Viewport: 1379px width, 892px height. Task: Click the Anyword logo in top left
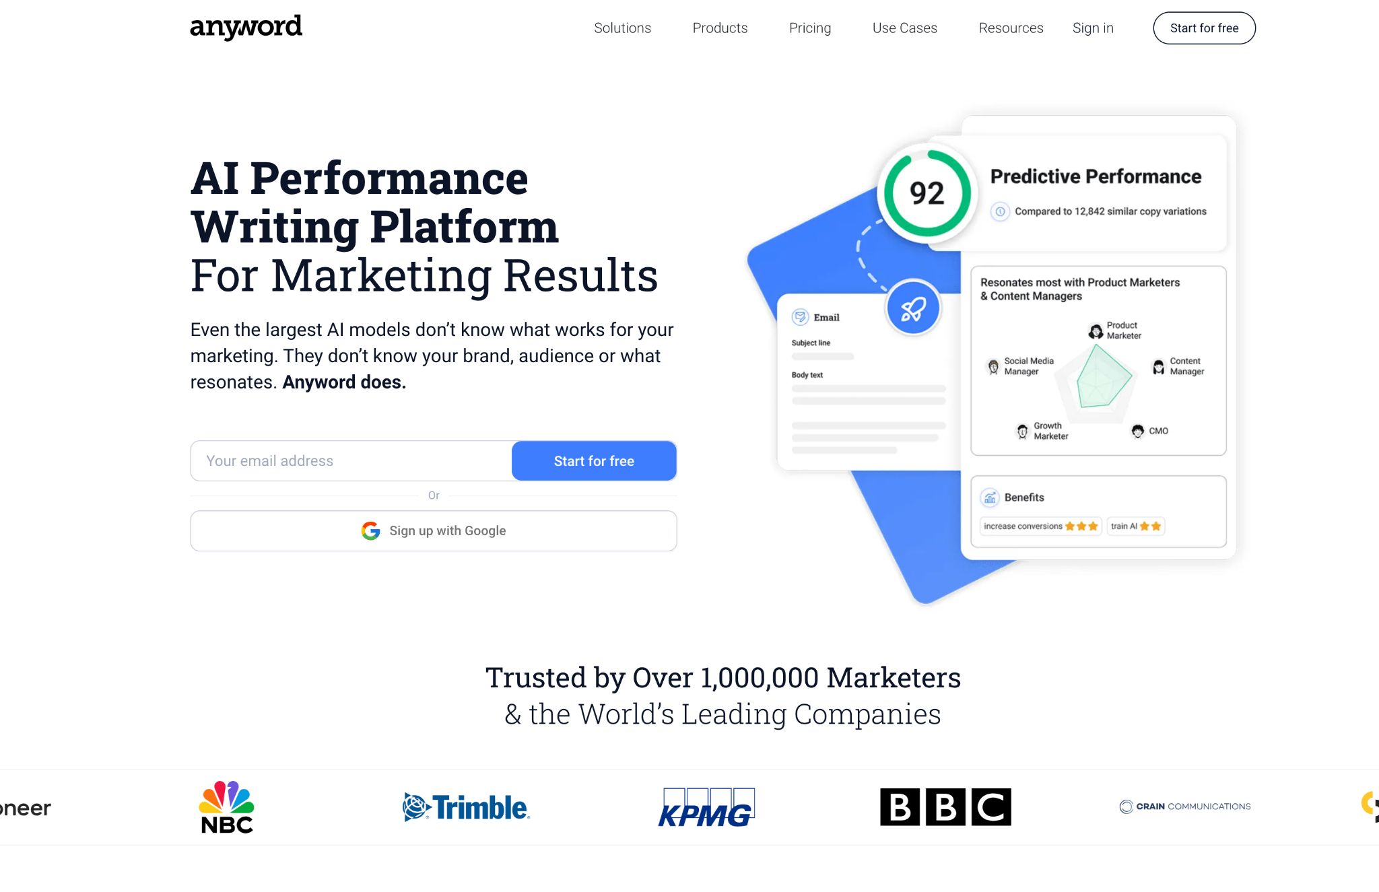(x=245, y=27)
